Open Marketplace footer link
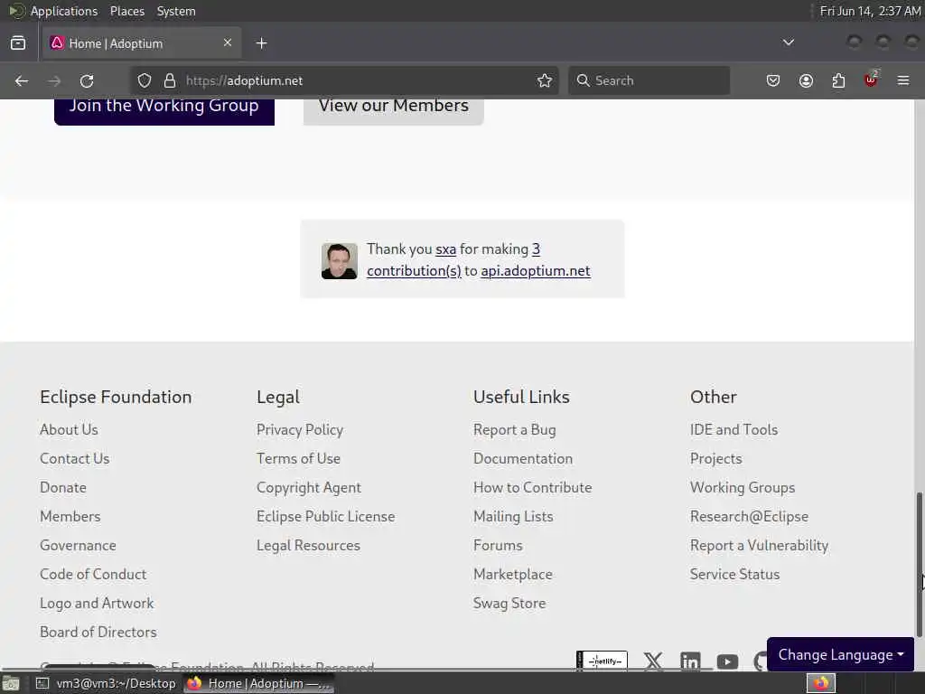925x694 pixels. 513,574
